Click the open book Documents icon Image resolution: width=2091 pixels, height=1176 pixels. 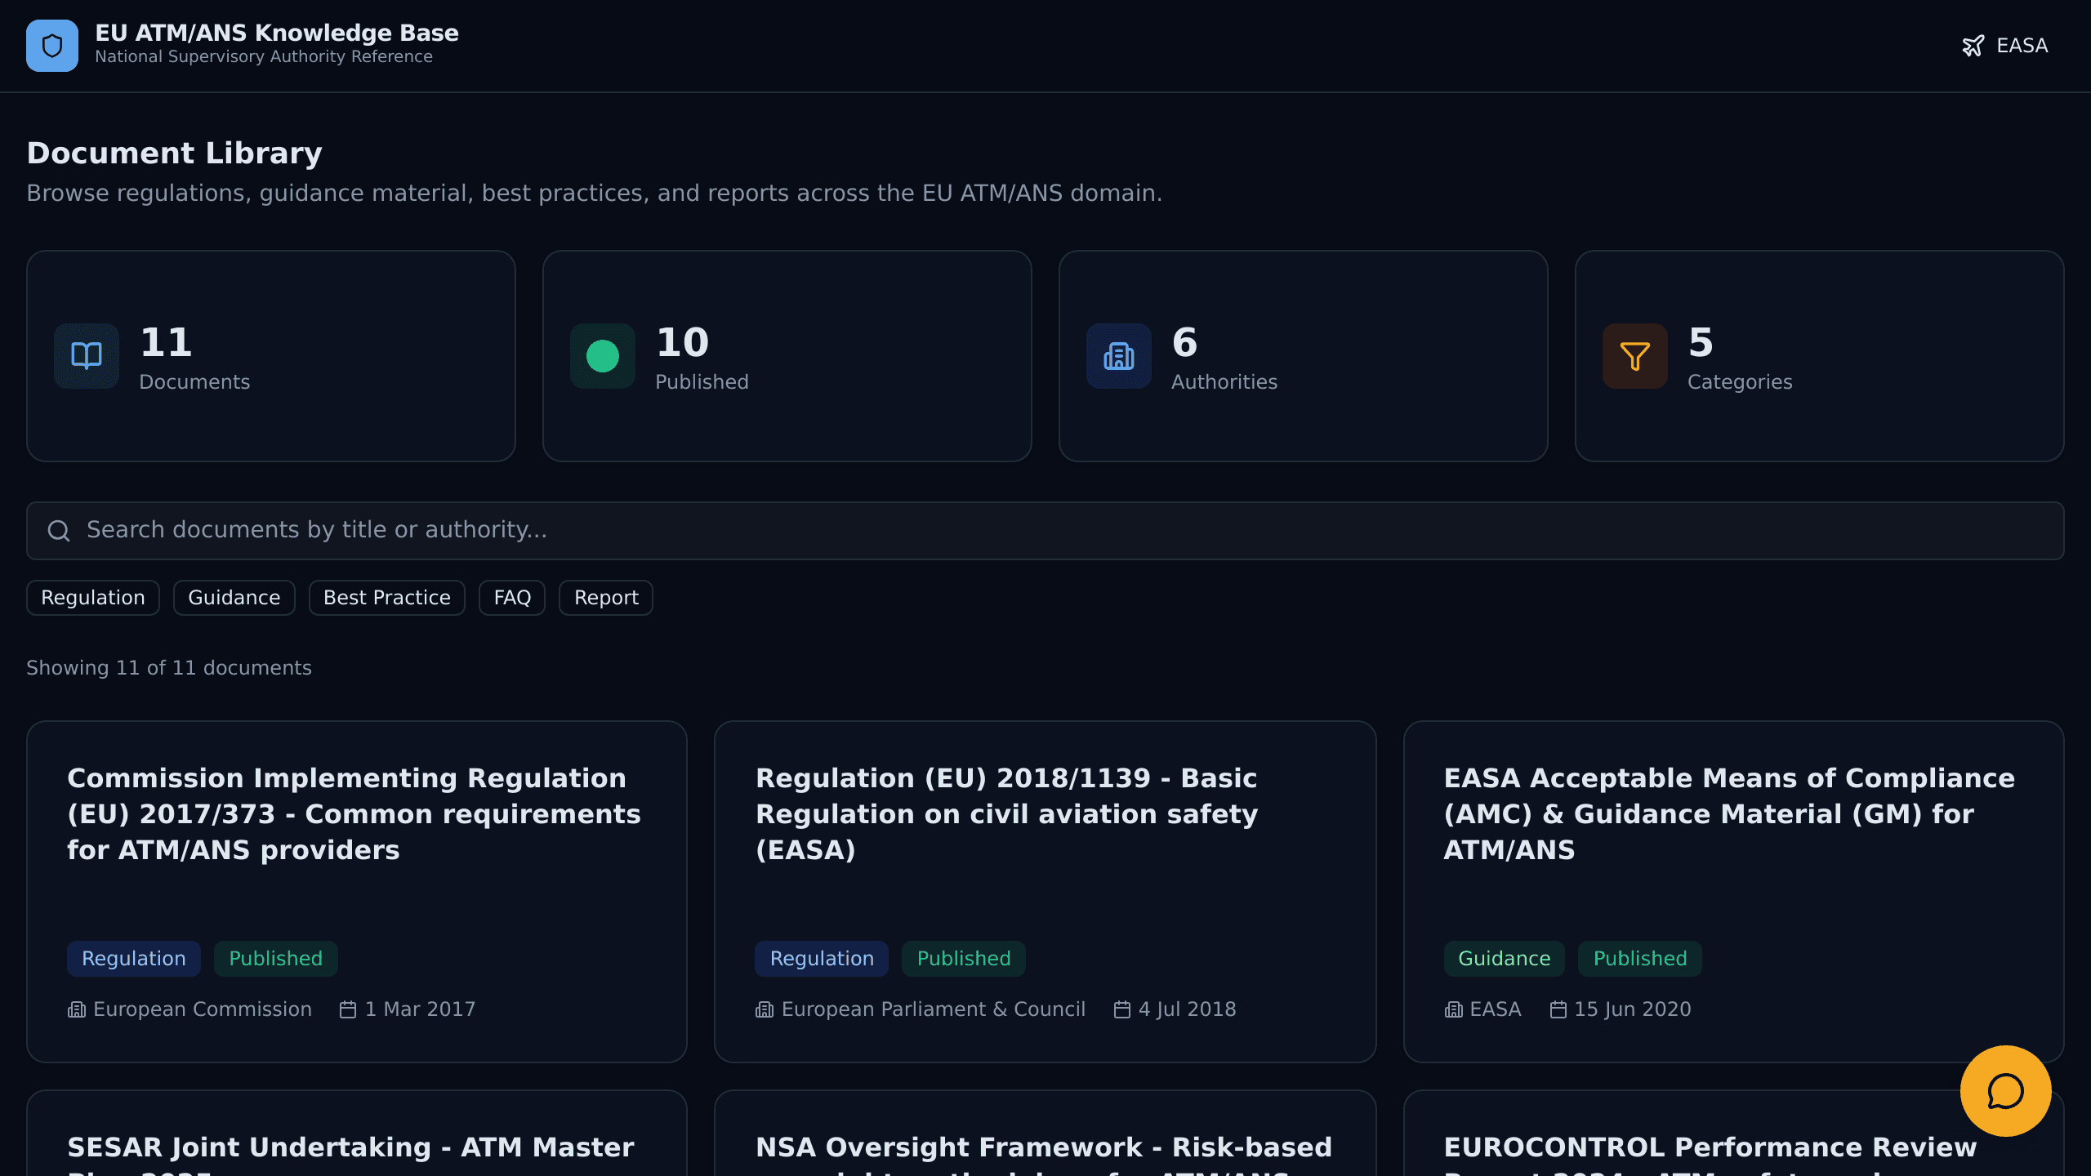[x=87, y=356]
